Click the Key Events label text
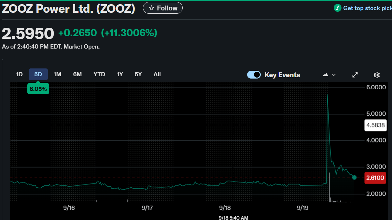The width and height of the screenshot is (392, 220). tap(282, 75)
